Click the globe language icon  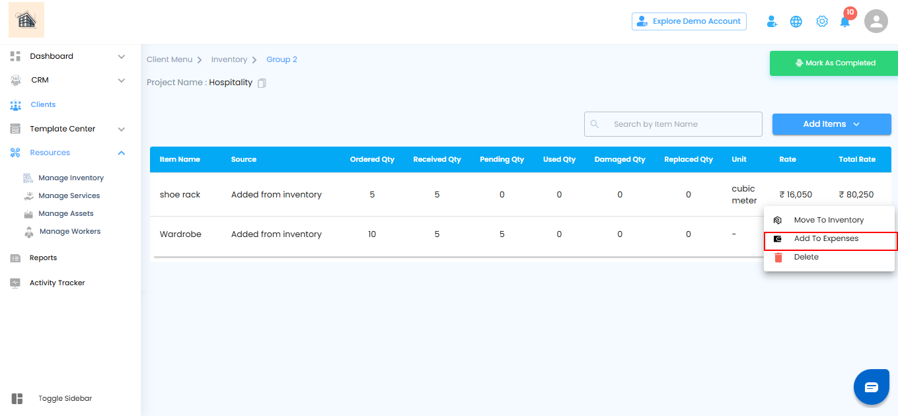click(796, 22)
